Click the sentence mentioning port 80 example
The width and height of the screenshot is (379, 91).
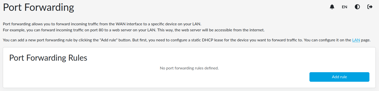(x=134, y=30)
